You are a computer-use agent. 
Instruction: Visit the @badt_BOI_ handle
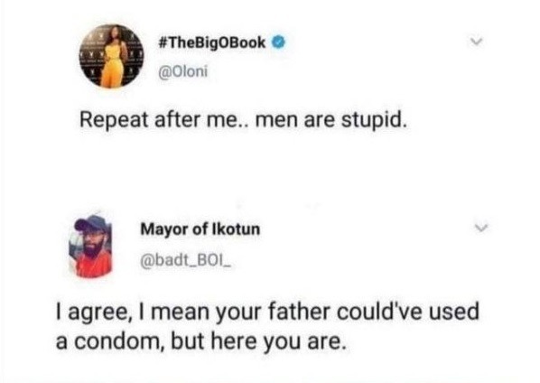click(x=186, y=261)
